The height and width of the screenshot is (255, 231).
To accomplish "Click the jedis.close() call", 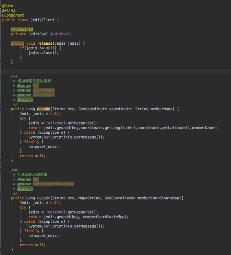I will [42, 53].
